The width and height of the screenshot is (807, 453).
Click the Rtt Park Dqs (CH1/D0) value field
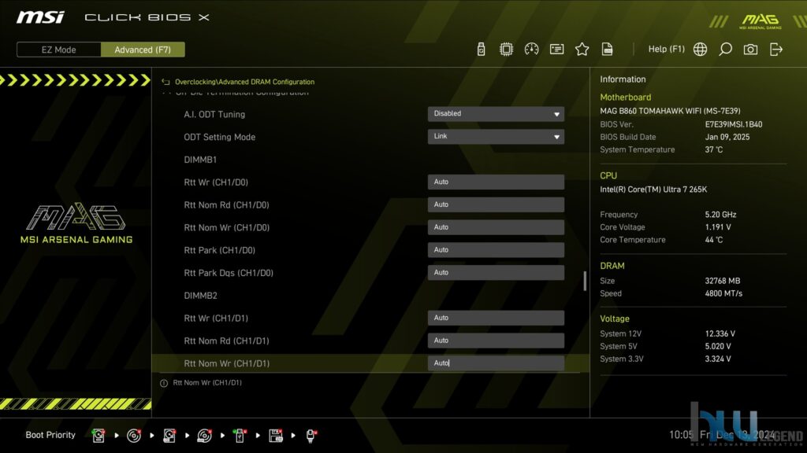pyautogui.click(x=496, y=272)
